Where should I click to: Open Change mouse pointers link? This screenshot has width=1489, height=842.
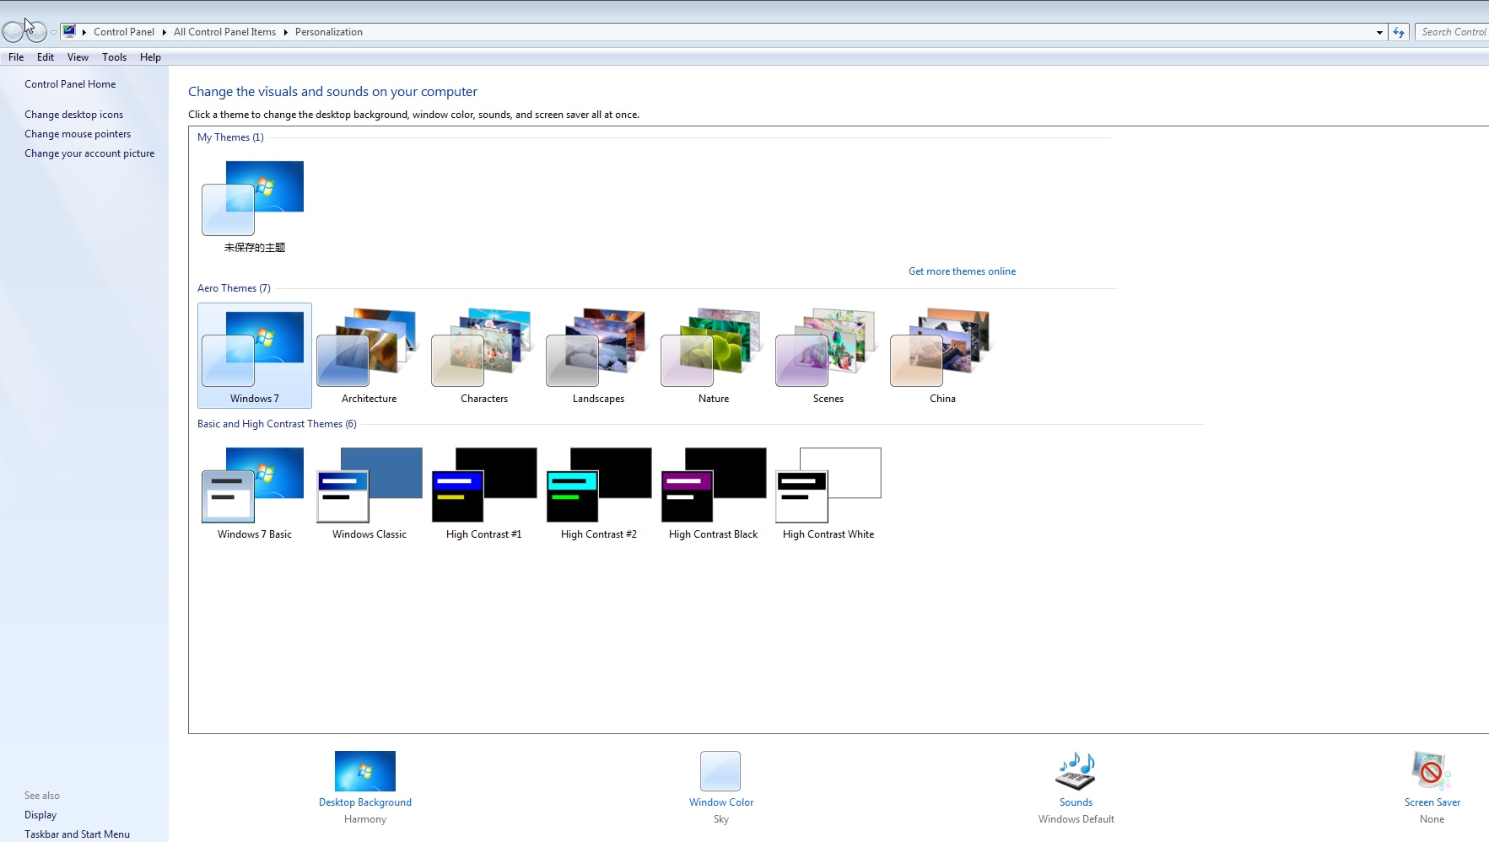pos(78,134)
